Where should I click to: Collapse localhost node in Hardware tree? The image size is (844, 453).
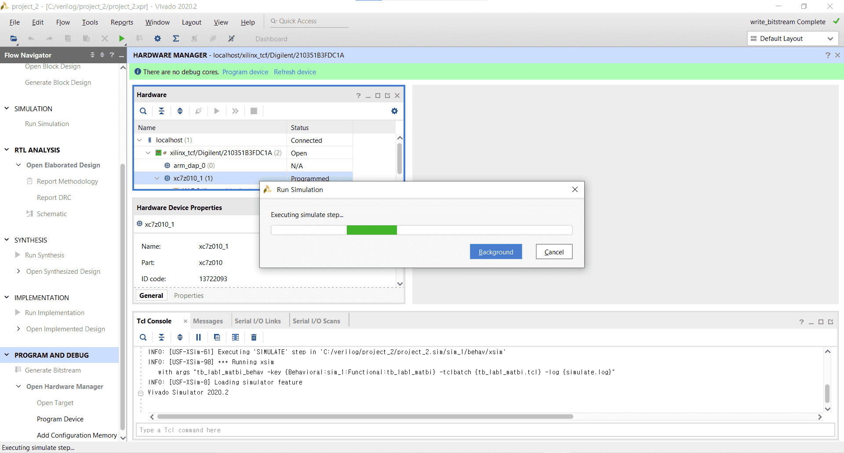pos(140,140)
